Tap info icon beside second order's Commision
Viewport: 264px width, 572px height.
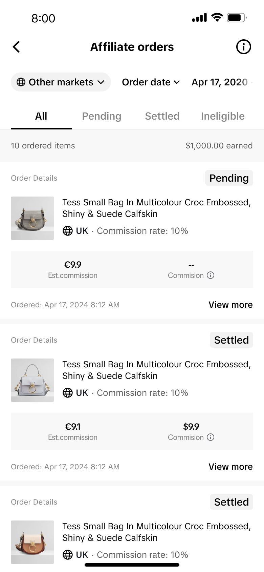(x=211, y=437)
